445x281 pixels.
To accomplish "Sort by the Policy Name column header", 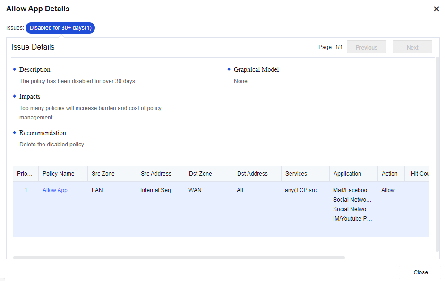I will point(59,174).
